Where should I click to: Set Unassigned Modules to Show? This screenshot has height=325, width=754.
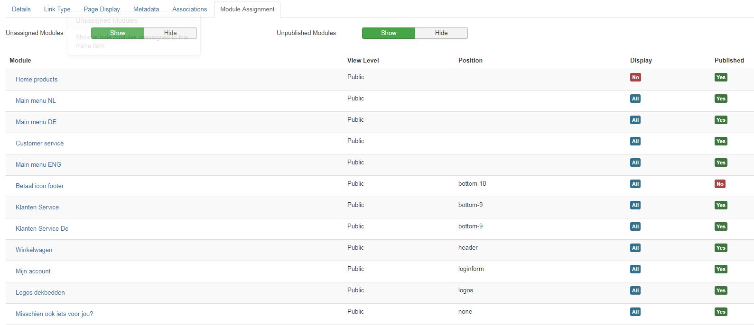(x=118, y=33)
